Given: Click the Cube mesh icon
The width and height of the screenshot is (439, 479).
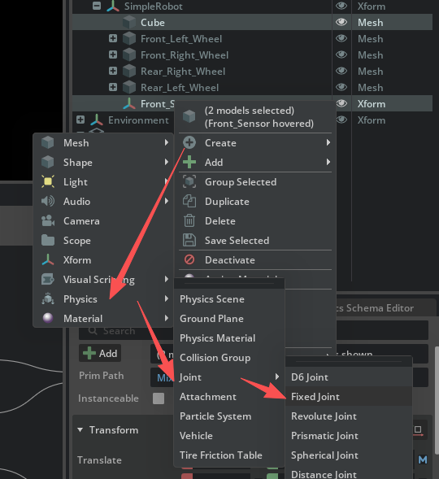Looking at the screenshot, I should pyautogui.click(x=129, y=22).
